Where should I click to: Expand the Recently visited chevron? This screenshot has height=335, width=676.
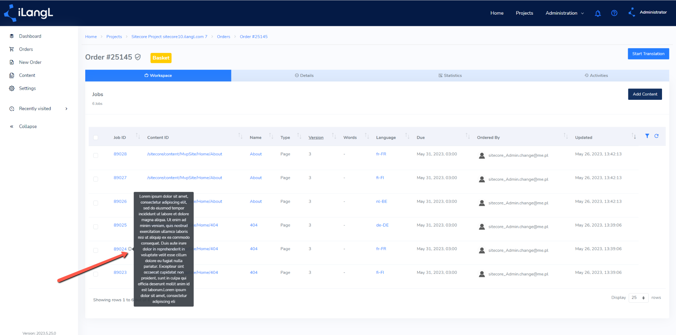67,108
